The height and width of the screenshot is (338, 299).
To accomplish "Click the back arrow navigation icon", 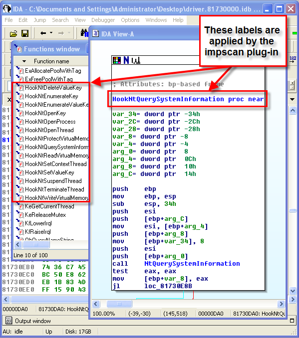I will pos(43,33).
